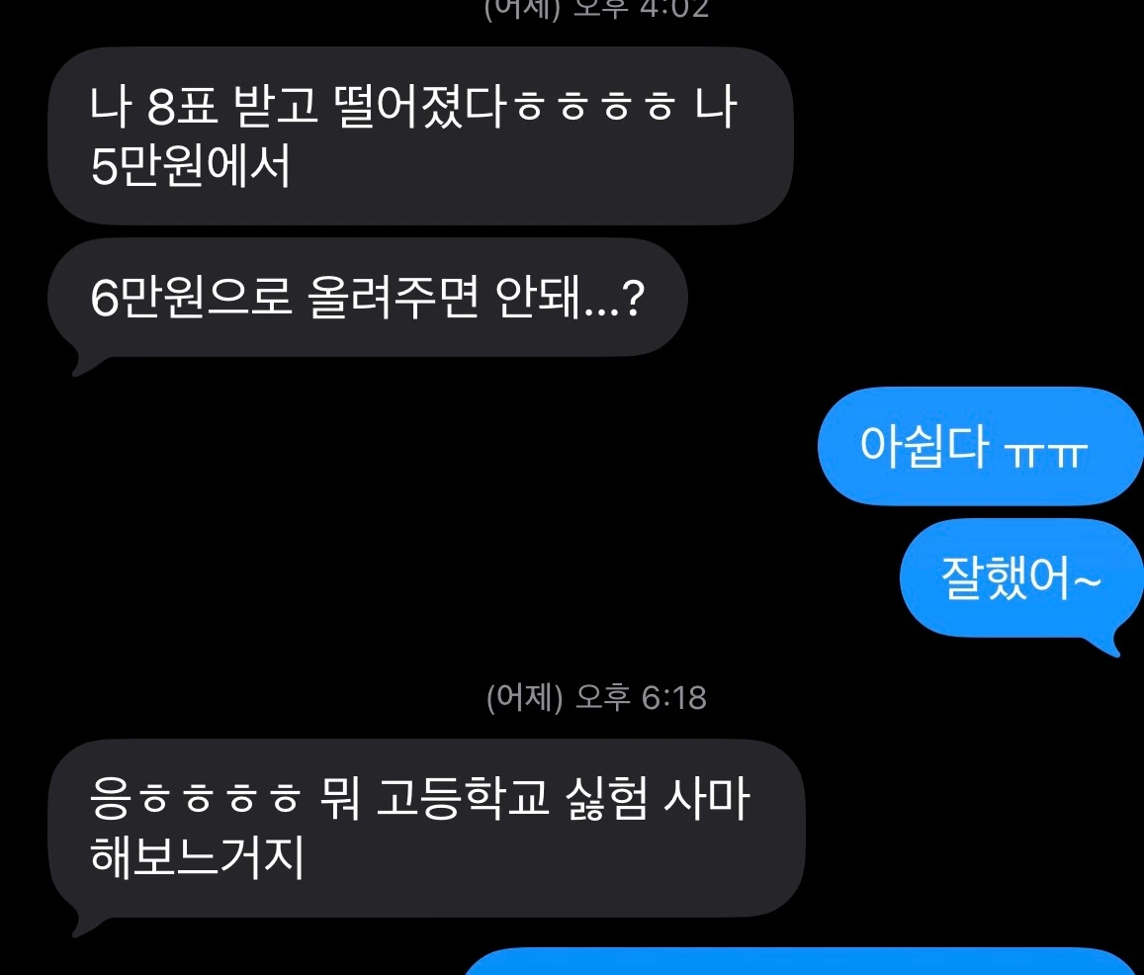Image resolution: width=1144 pixels, height=975 pixels.
Task: Tap the blue "아쉽다 ㅠㅠ" bubble
Action: pyautogui.click(x=980, y=446)
